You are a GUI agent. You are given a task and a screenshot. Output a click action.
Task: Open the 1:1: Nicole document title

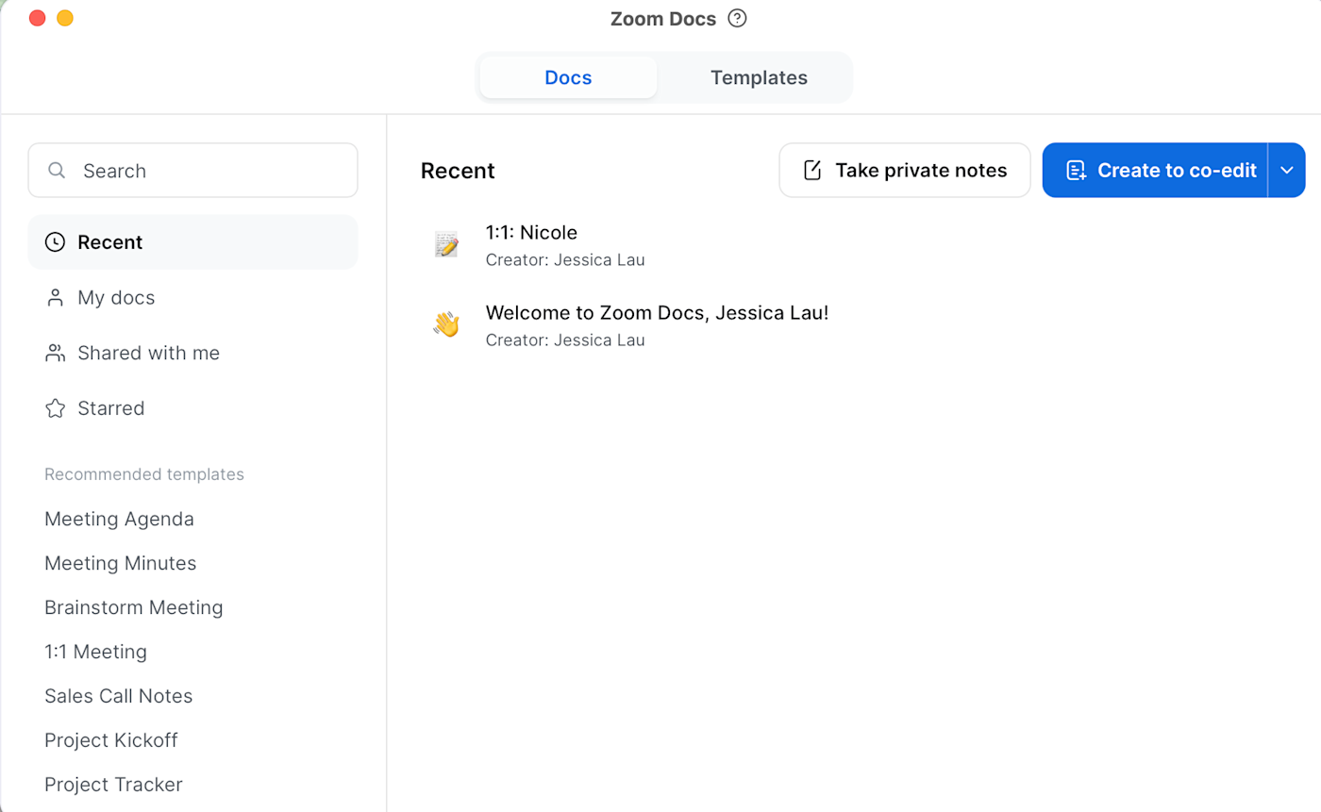point(531,232)
